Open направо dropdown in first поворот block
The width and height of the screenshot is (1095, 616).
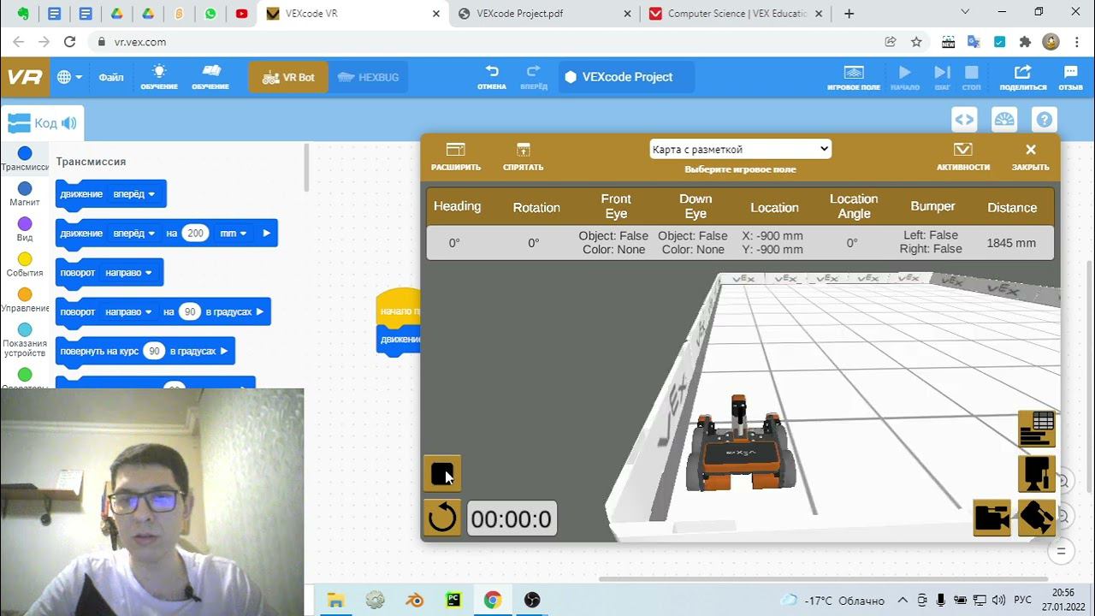(x=128, y=273)
